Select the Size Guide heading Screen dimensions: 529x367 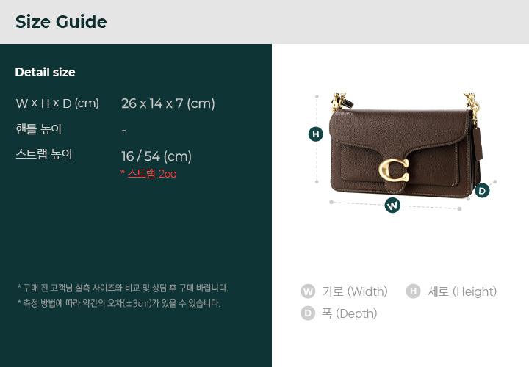[x=61, y=22]
